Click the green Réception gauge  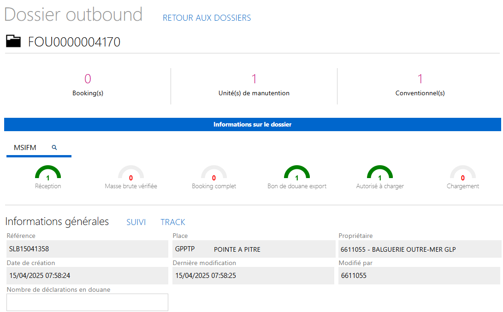point(48,173)
